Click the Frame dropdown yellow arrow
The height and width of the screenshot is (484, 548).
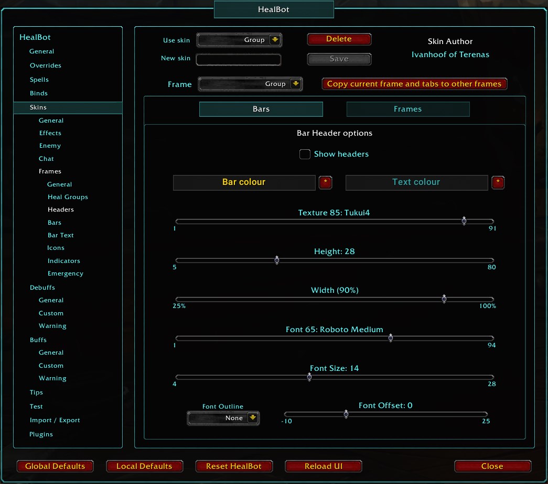coord(296,84)
